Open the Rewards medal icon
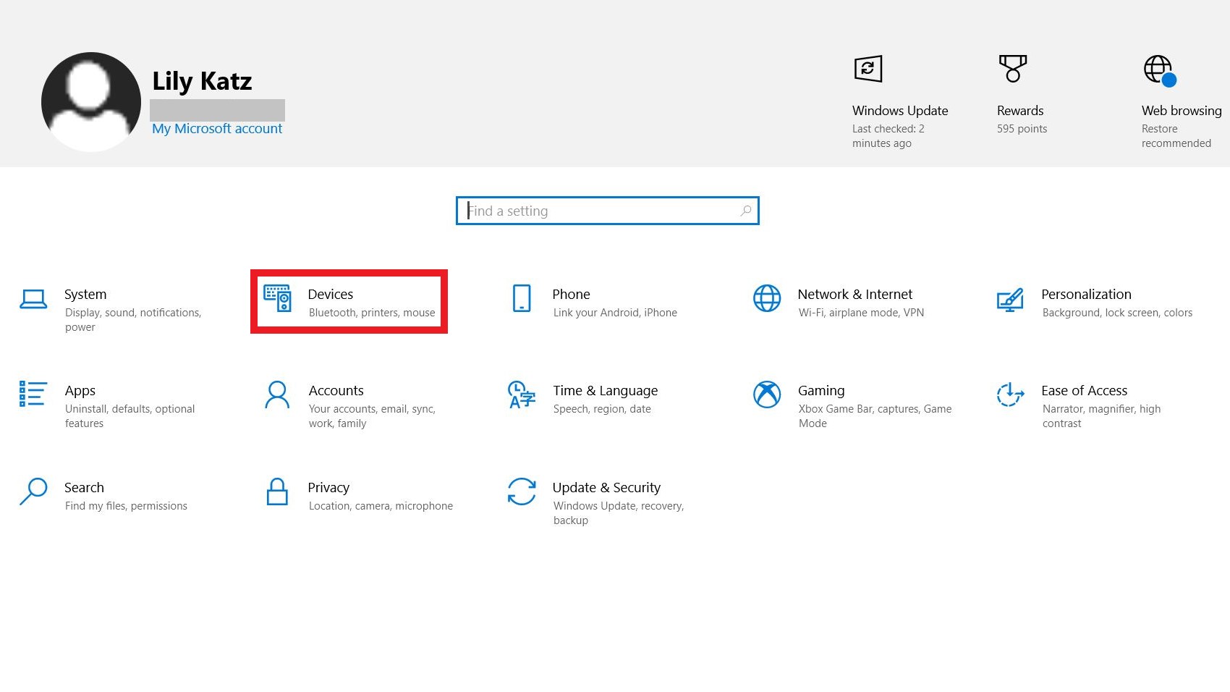1230x692 pixels. (x=1013, y=69)
